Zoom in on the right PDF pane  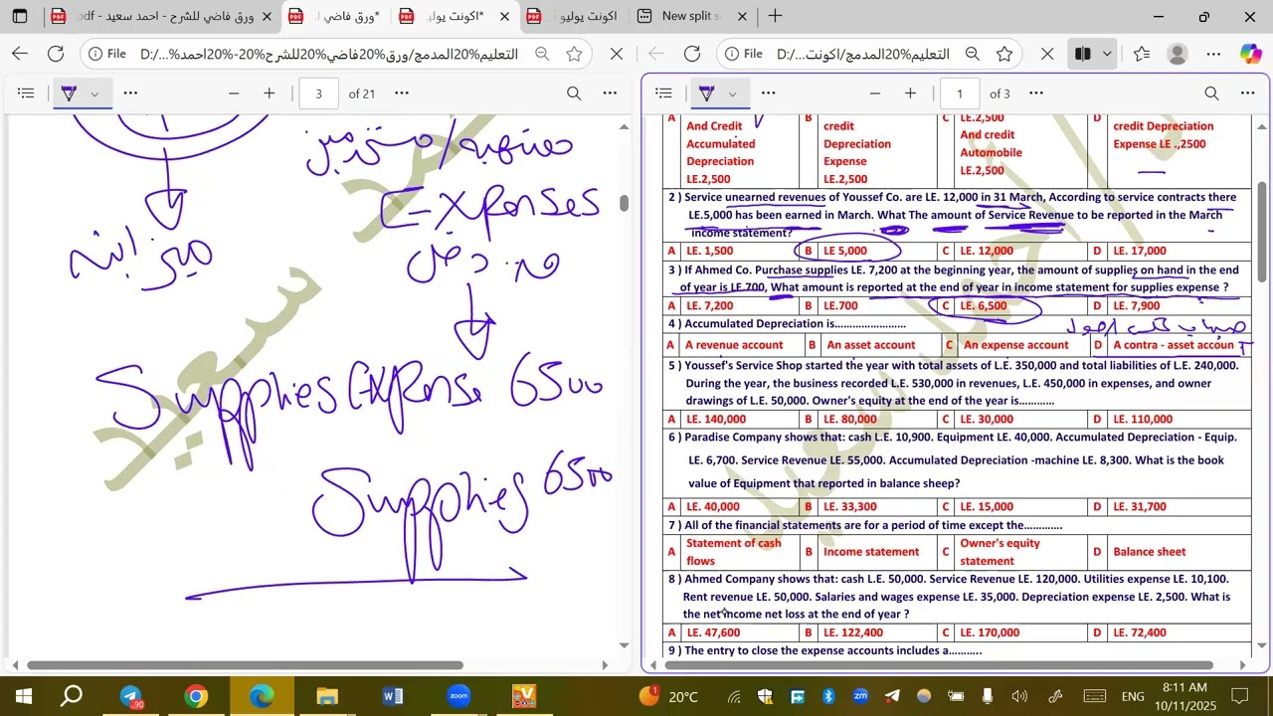(x=910, y=93)
